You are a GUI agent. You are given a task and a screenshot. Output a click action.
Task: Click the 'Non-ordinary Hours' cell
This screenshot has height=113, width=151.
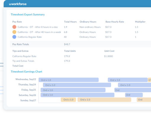point(90,27)
